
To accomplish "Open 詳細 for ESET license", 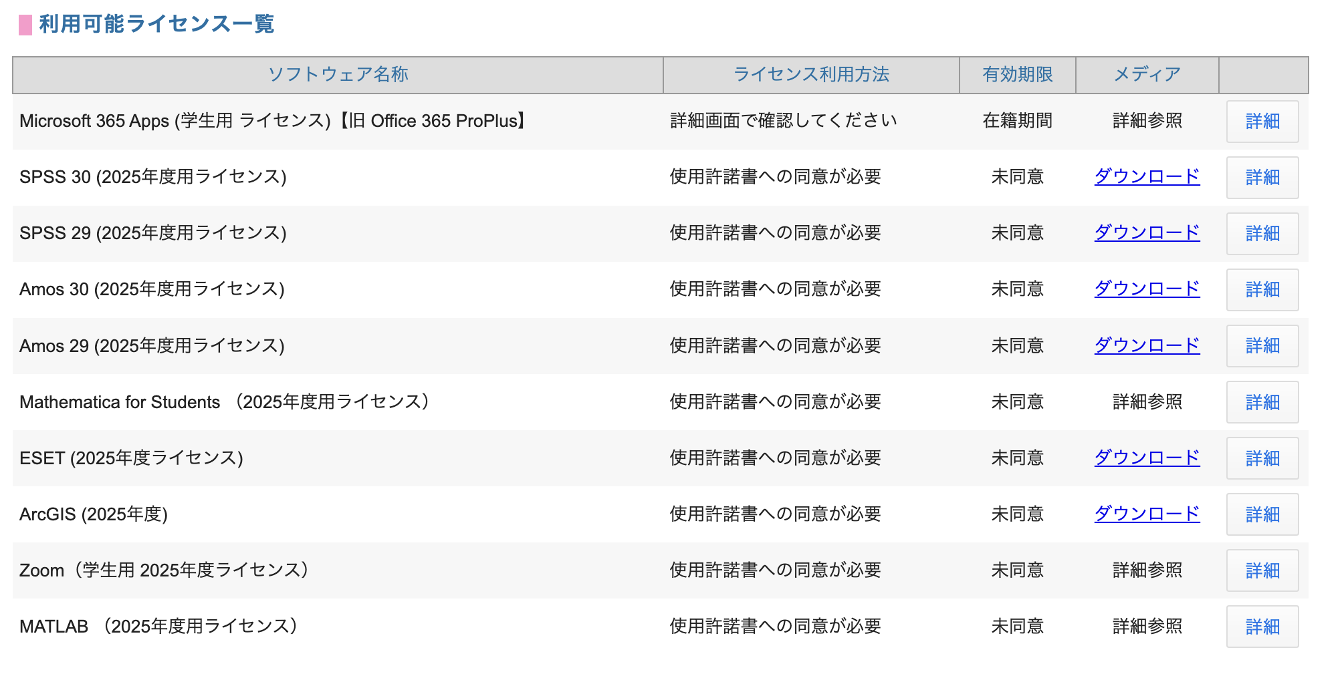I will (x=1262, y=458).
